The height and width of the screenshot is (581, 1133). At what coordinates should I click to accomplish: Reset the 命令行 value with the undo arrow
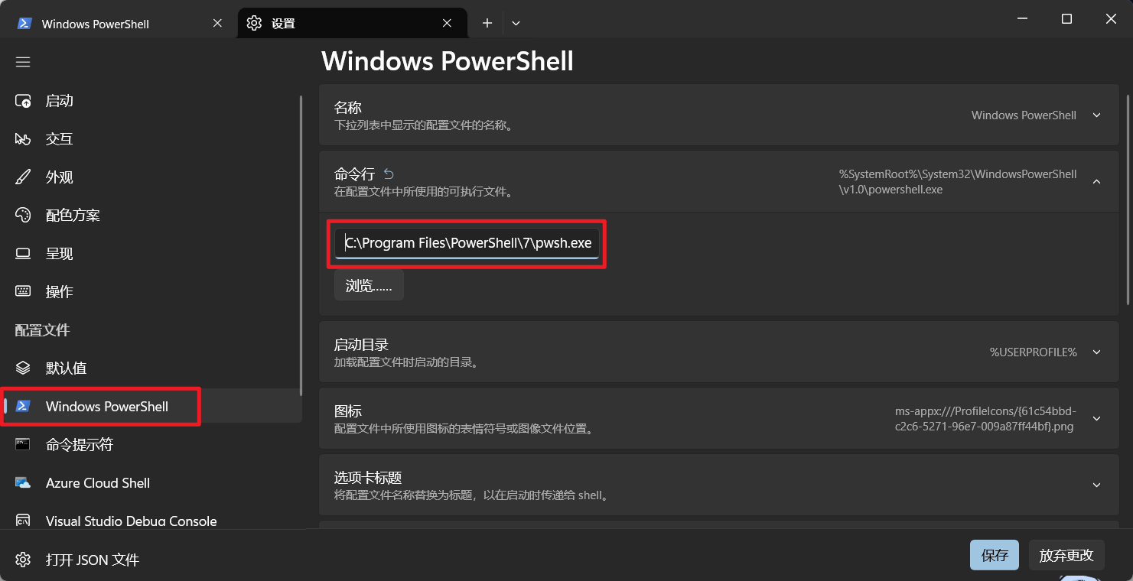click(x=389, y=174)
